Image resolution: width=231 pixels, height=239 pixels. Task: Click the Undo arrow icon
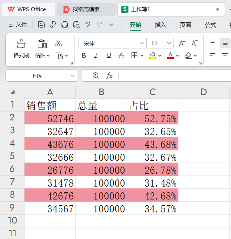click(88, 24)
